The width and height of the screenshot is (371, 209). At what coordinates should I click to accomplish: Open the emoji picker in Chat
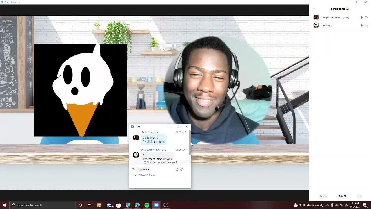pyautogui.click(x=182, y=169)
